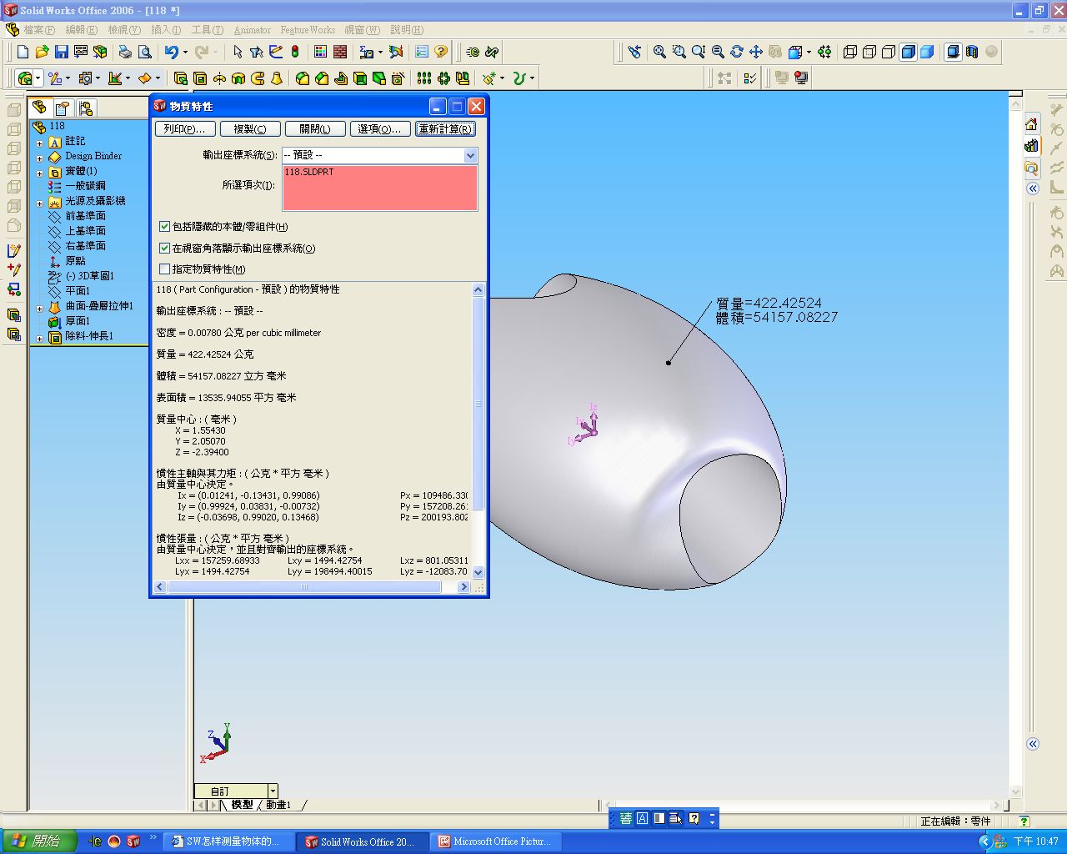Viewport: 1067px width, 854px height.
Task: Click the Print icon in the toolbar
Action: tap(125, 52)
